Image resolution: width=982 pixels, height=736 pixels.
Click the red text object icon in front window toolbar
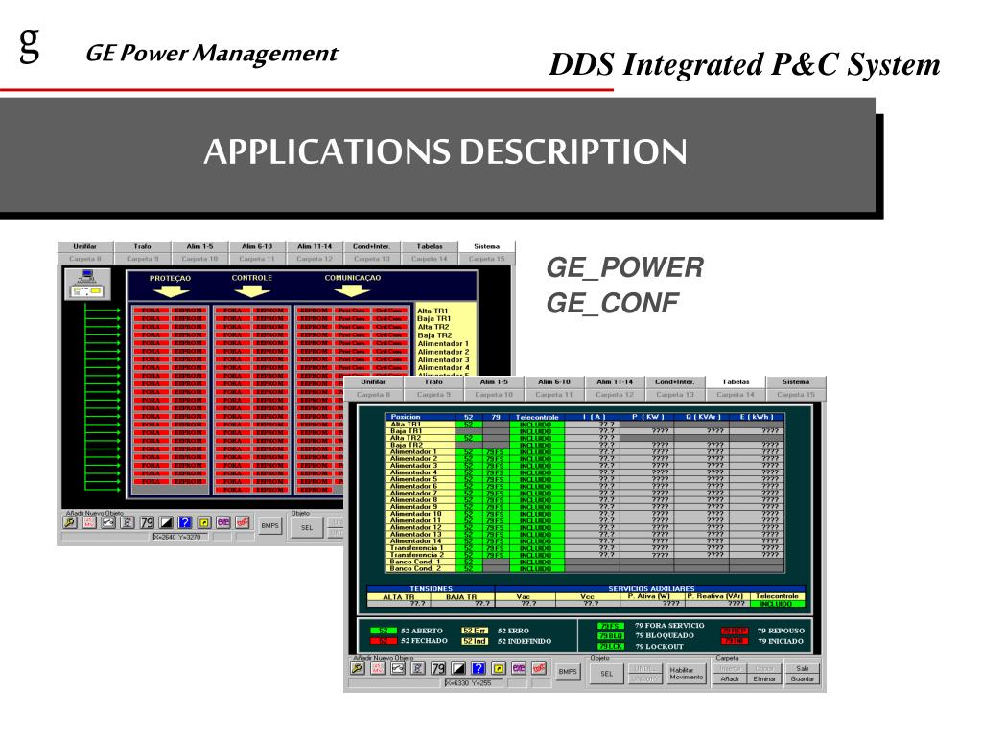(x=378, y=668)
